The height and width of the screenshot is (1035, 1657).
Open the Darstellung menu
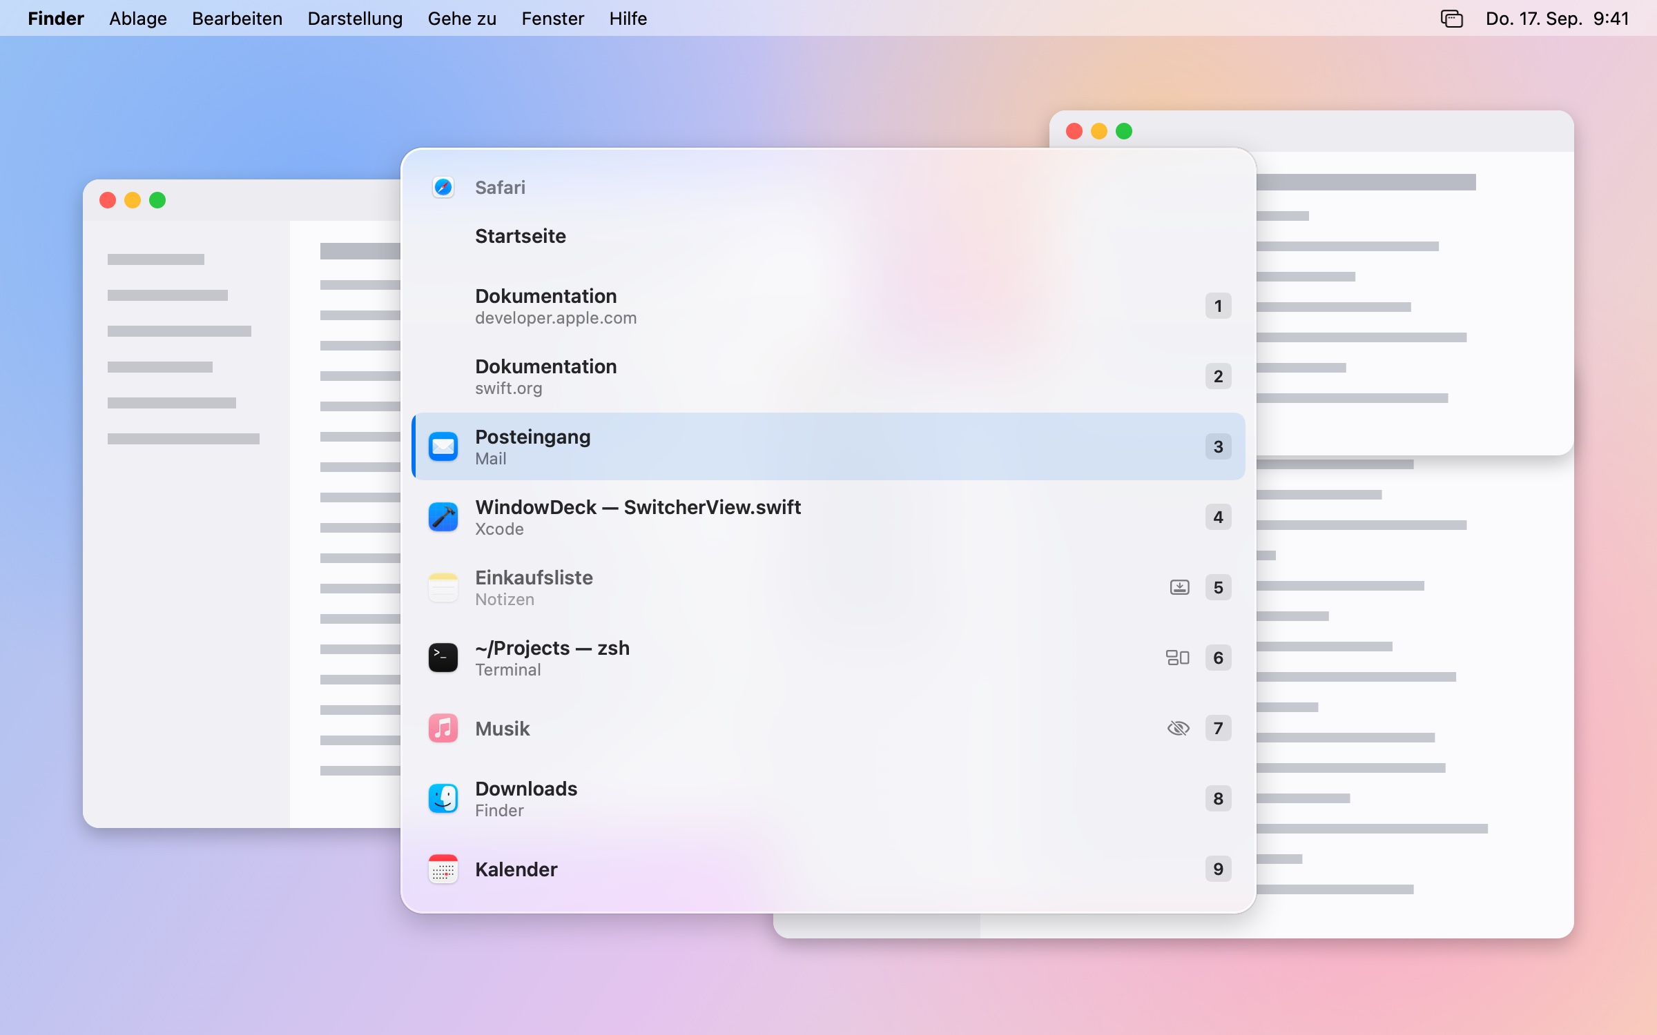[355, 19]
